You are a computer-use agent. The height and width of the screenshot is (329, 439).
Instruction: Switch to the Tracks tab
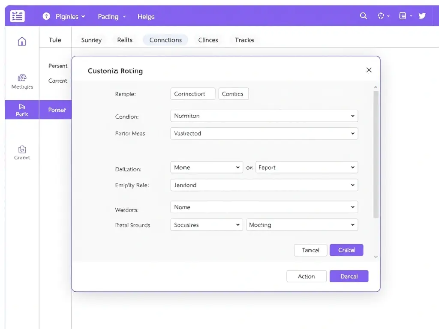tap(244, 40)
